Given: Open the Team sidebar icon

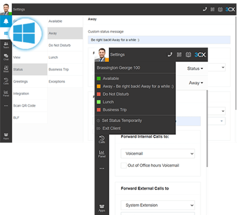Looking at the screenshot, I should [6, 45].
